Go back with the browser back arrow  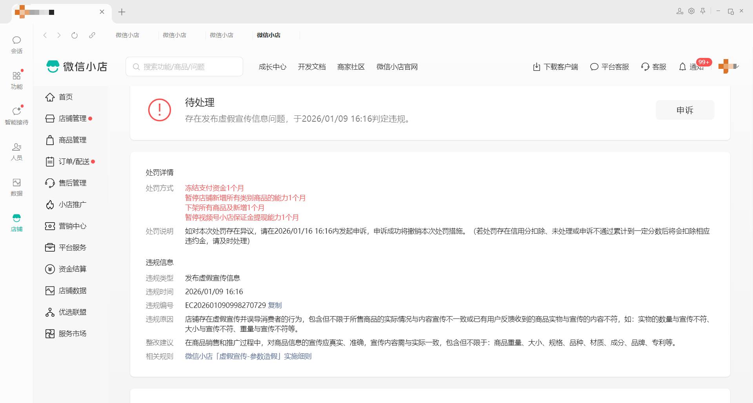pyautogui.click(x=45, y=35)
